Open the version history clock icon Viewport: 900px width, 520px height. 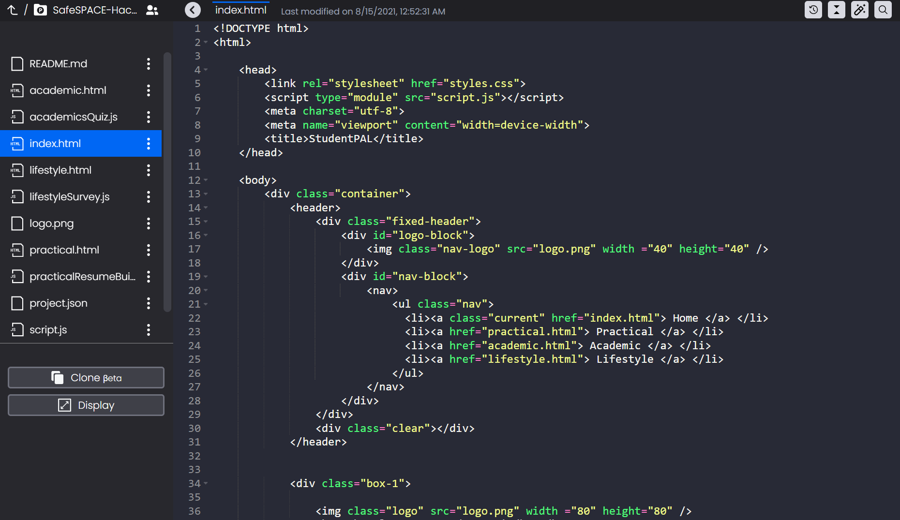pyautogui.click(x=813, y=10)
